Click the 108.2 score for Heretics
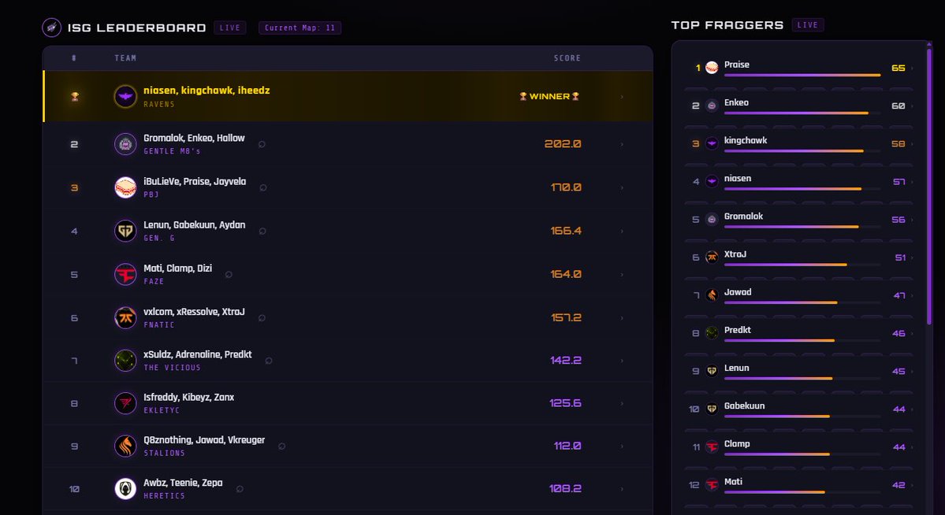The image size is (945, 515). tap(565, 488)
